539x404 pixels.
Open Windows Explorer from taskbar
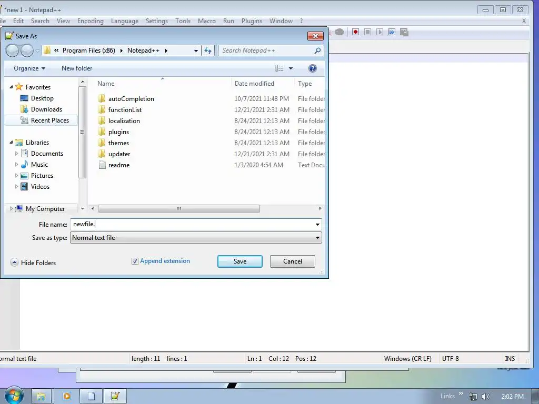point(41,396)
